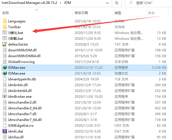172x140 pixels.
Task: Click the 5,339 KB size cell
Action: 159,67
